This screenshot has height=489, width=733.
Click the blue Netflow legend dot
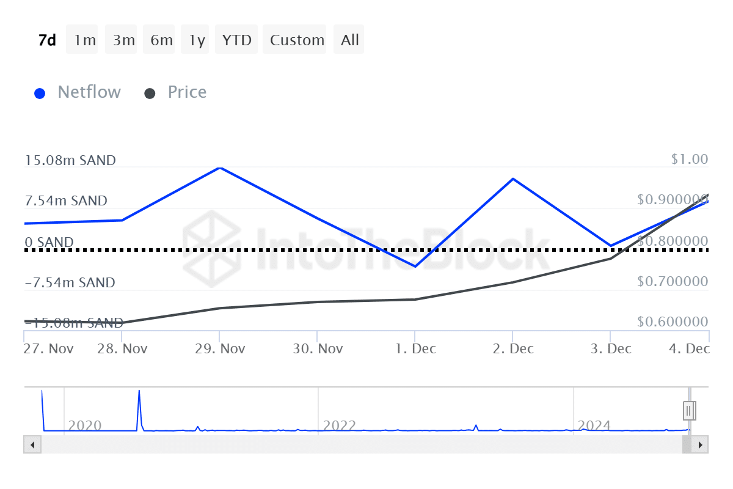(40, 92)
